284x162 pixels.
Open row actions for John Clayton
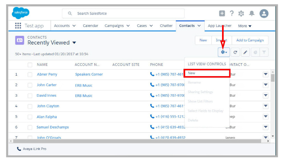266,106
